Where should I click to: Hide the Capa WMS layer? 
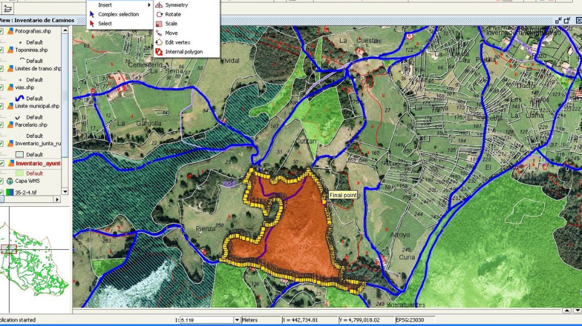(2, 181)
